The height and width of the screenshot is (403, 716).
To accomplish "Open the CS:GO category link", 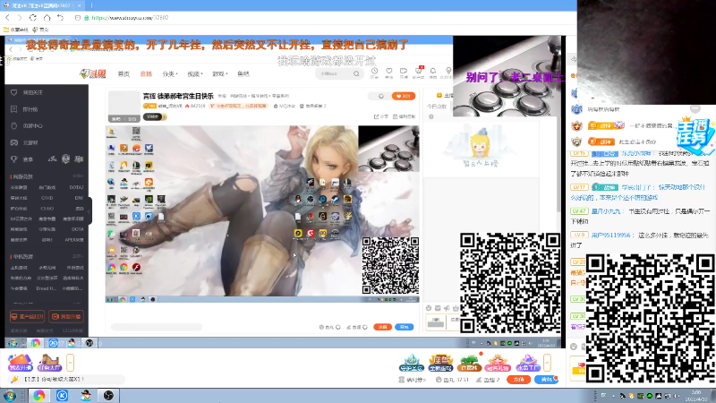I will pyautogui.click(x=47, y=209).
